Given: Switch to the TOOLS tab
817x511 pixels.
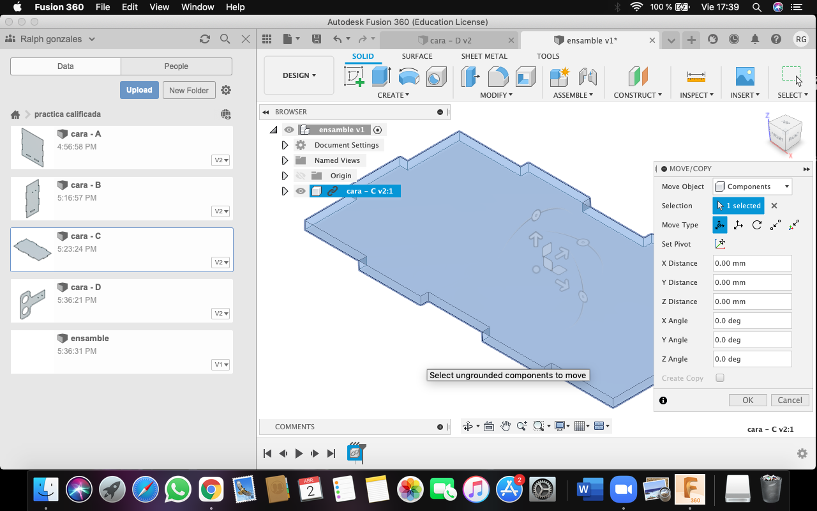Looking at the screenshot, I should coord(548,56).
